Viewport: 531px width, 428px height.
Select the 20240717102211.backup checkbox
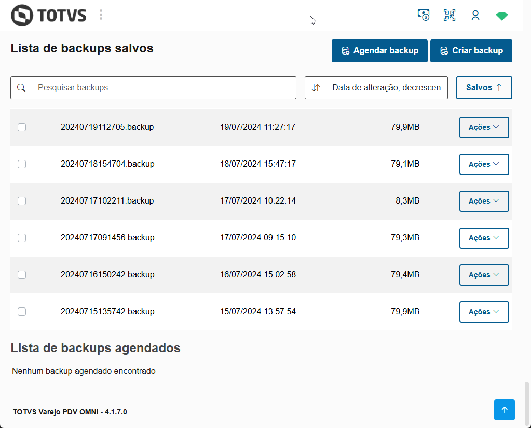point(22,201)
